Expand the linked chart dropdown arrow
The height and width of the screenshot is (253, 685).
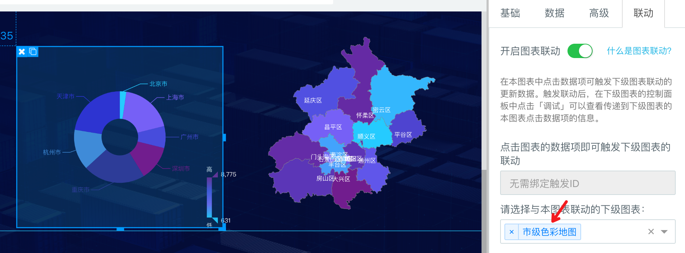click(664, 232)
